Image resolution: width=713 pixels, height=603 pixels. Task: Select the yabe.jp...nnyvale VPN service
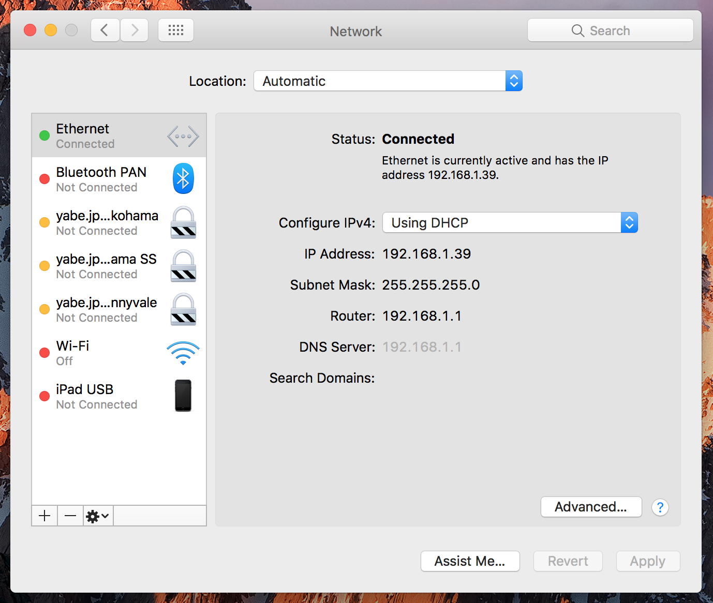pyautogui.click(x=119, y=309)
